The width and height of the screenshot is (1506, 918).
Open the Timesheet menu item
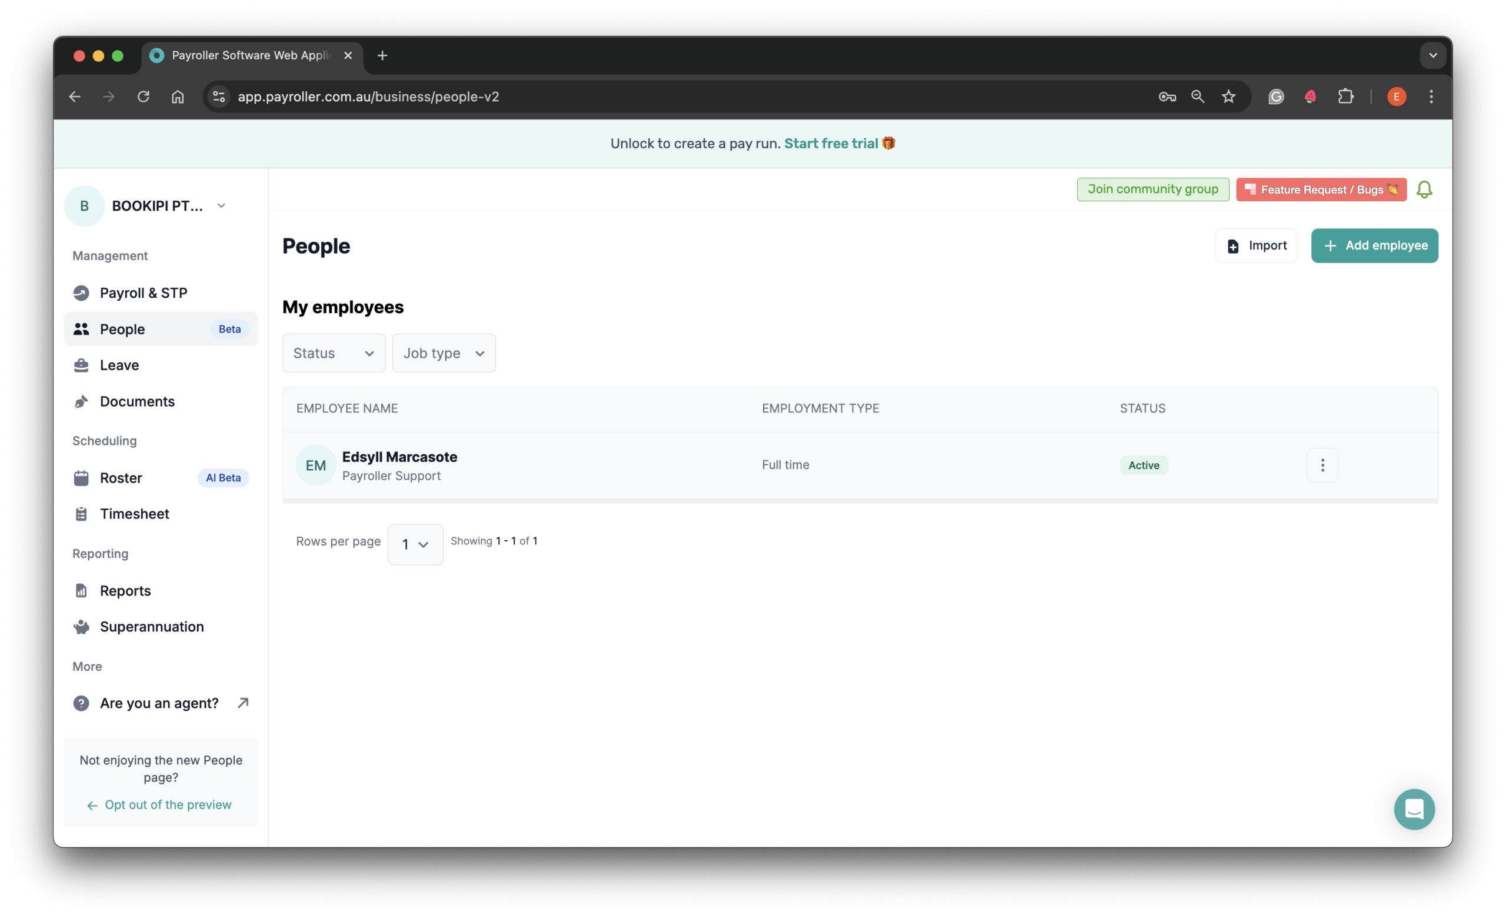135,514
